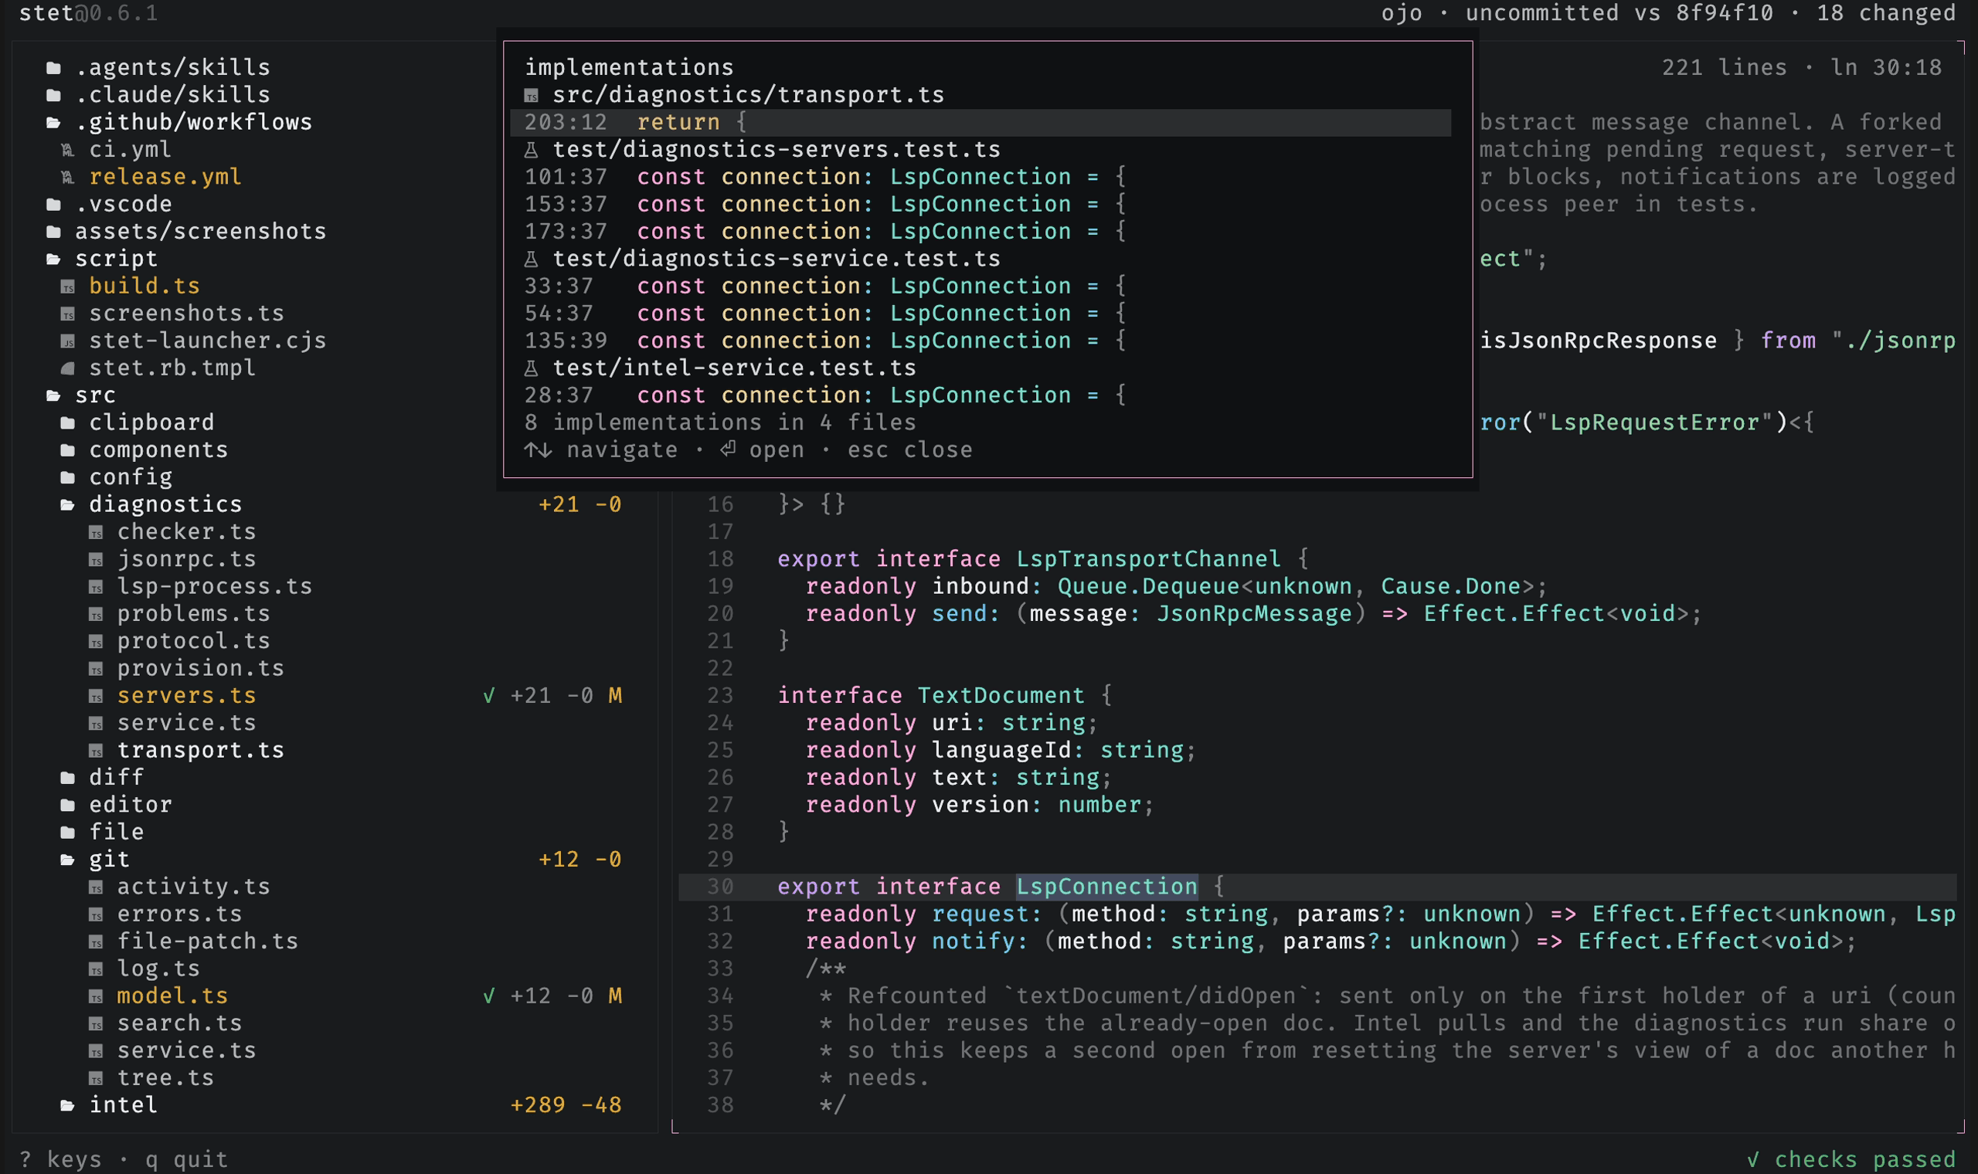The height and width of the screenshot is (1174, 1978).
Task: Open tree.ts under git
Action: [x=165, y=1078]
